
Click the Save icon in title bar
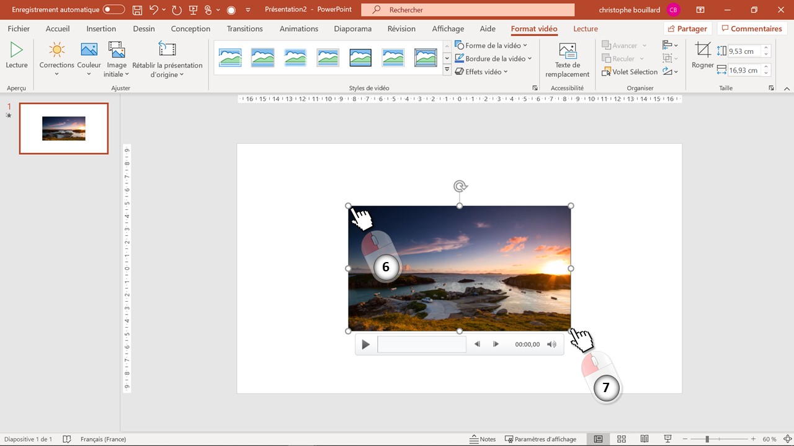pos(137,10)
